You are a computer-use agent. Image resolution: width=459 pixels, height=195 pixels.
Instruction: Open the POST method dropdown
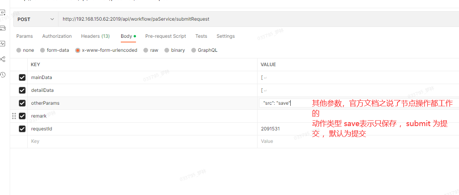(35, 19)
